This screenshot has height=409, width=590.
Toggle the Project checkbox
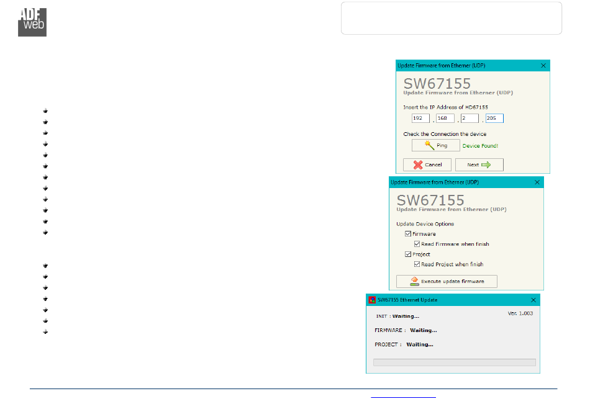pos(408,254)
